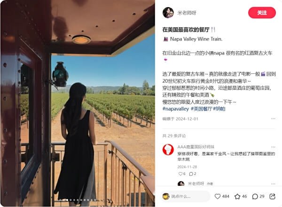
Task: Open the #美国餐厅 hashtag
Action: 201,109
